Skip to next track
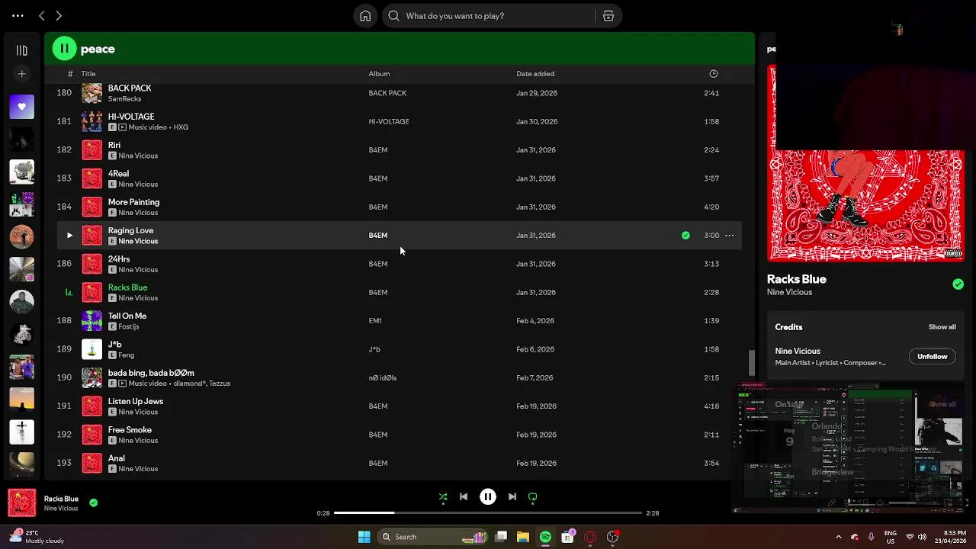The image size is (976, 549). [x=512, y=497]
